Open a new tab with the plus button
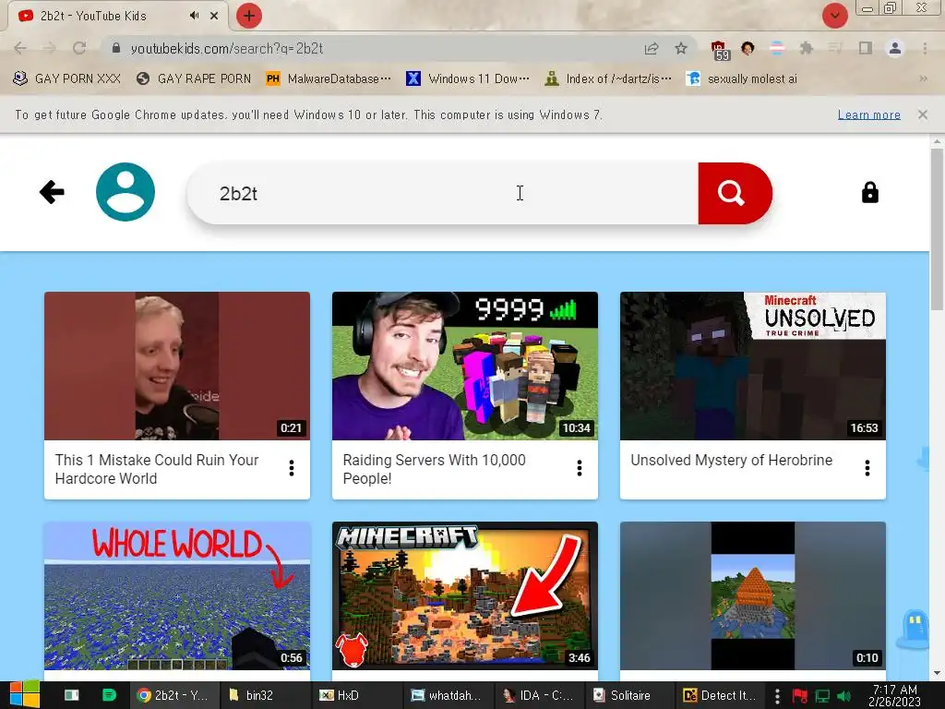This screenshot has height=709, width=945. (249, 16)
